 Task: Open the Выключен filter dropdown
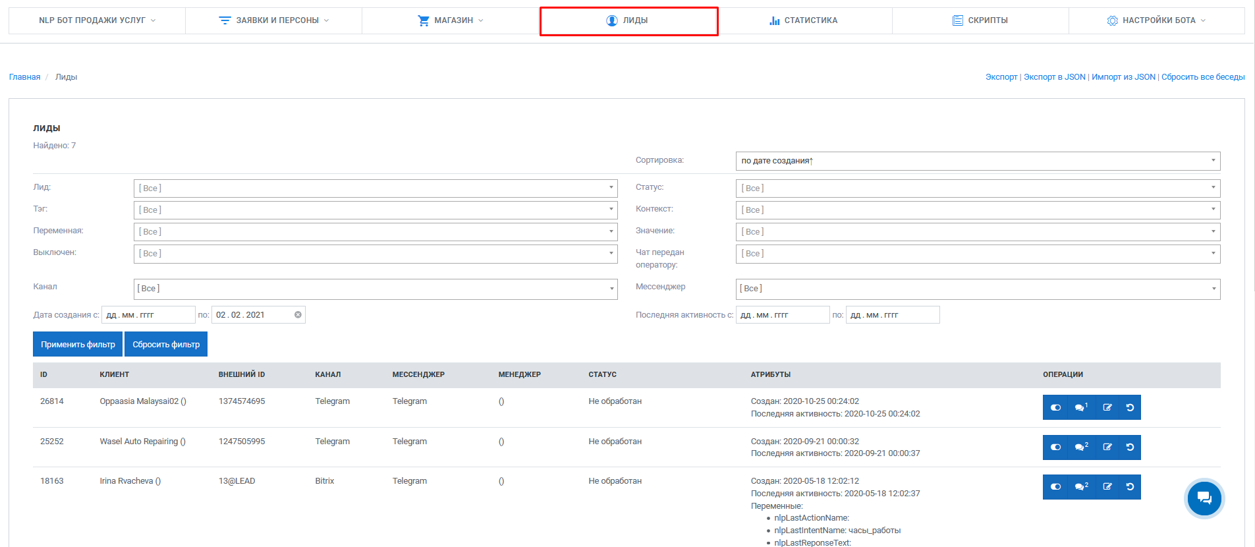(376, 254)
